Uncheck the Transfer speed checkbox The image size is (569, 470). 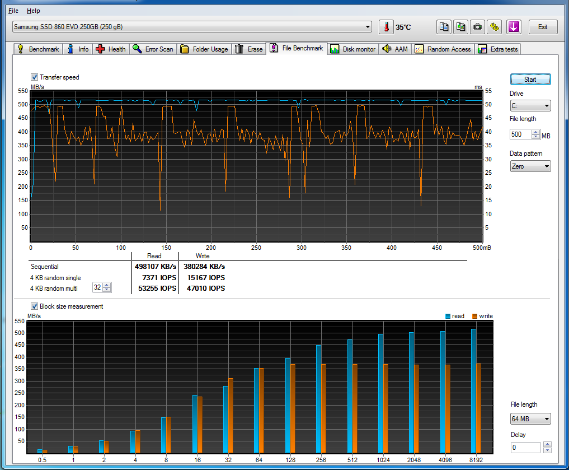35,77
